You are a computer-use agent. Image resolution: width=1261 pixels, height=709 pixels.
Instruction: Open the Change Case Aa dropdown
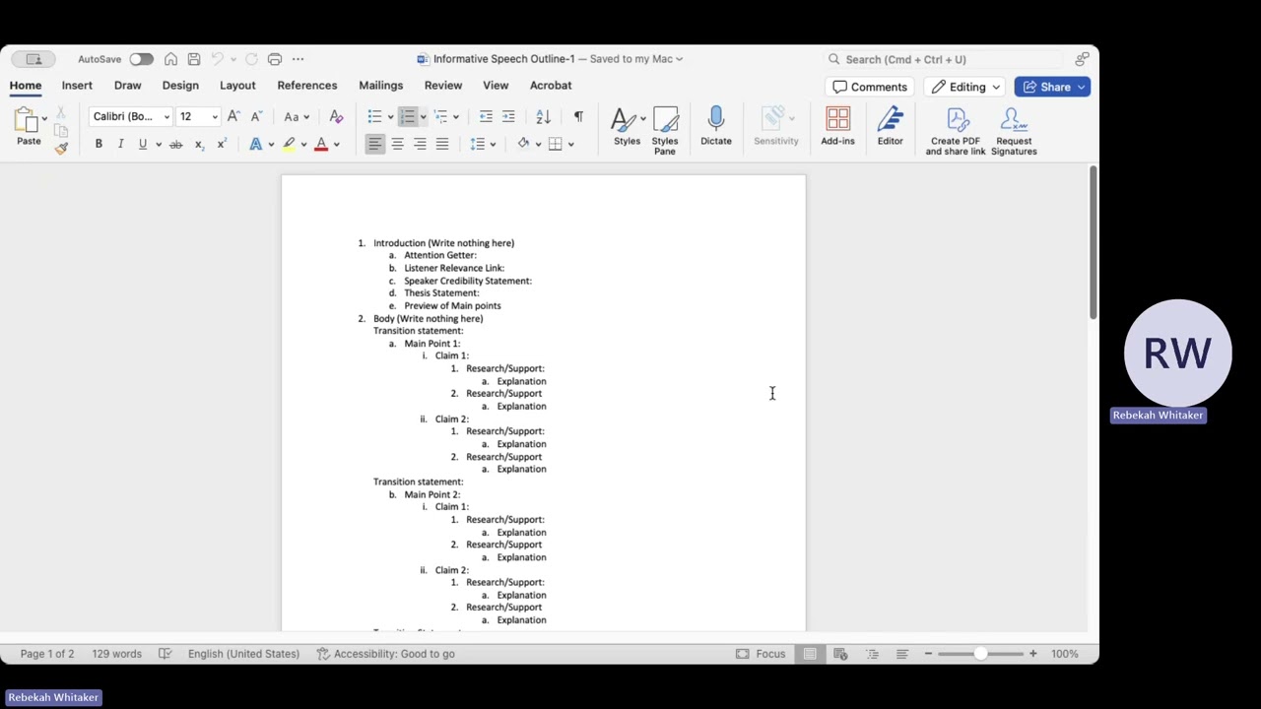(299, 116)
